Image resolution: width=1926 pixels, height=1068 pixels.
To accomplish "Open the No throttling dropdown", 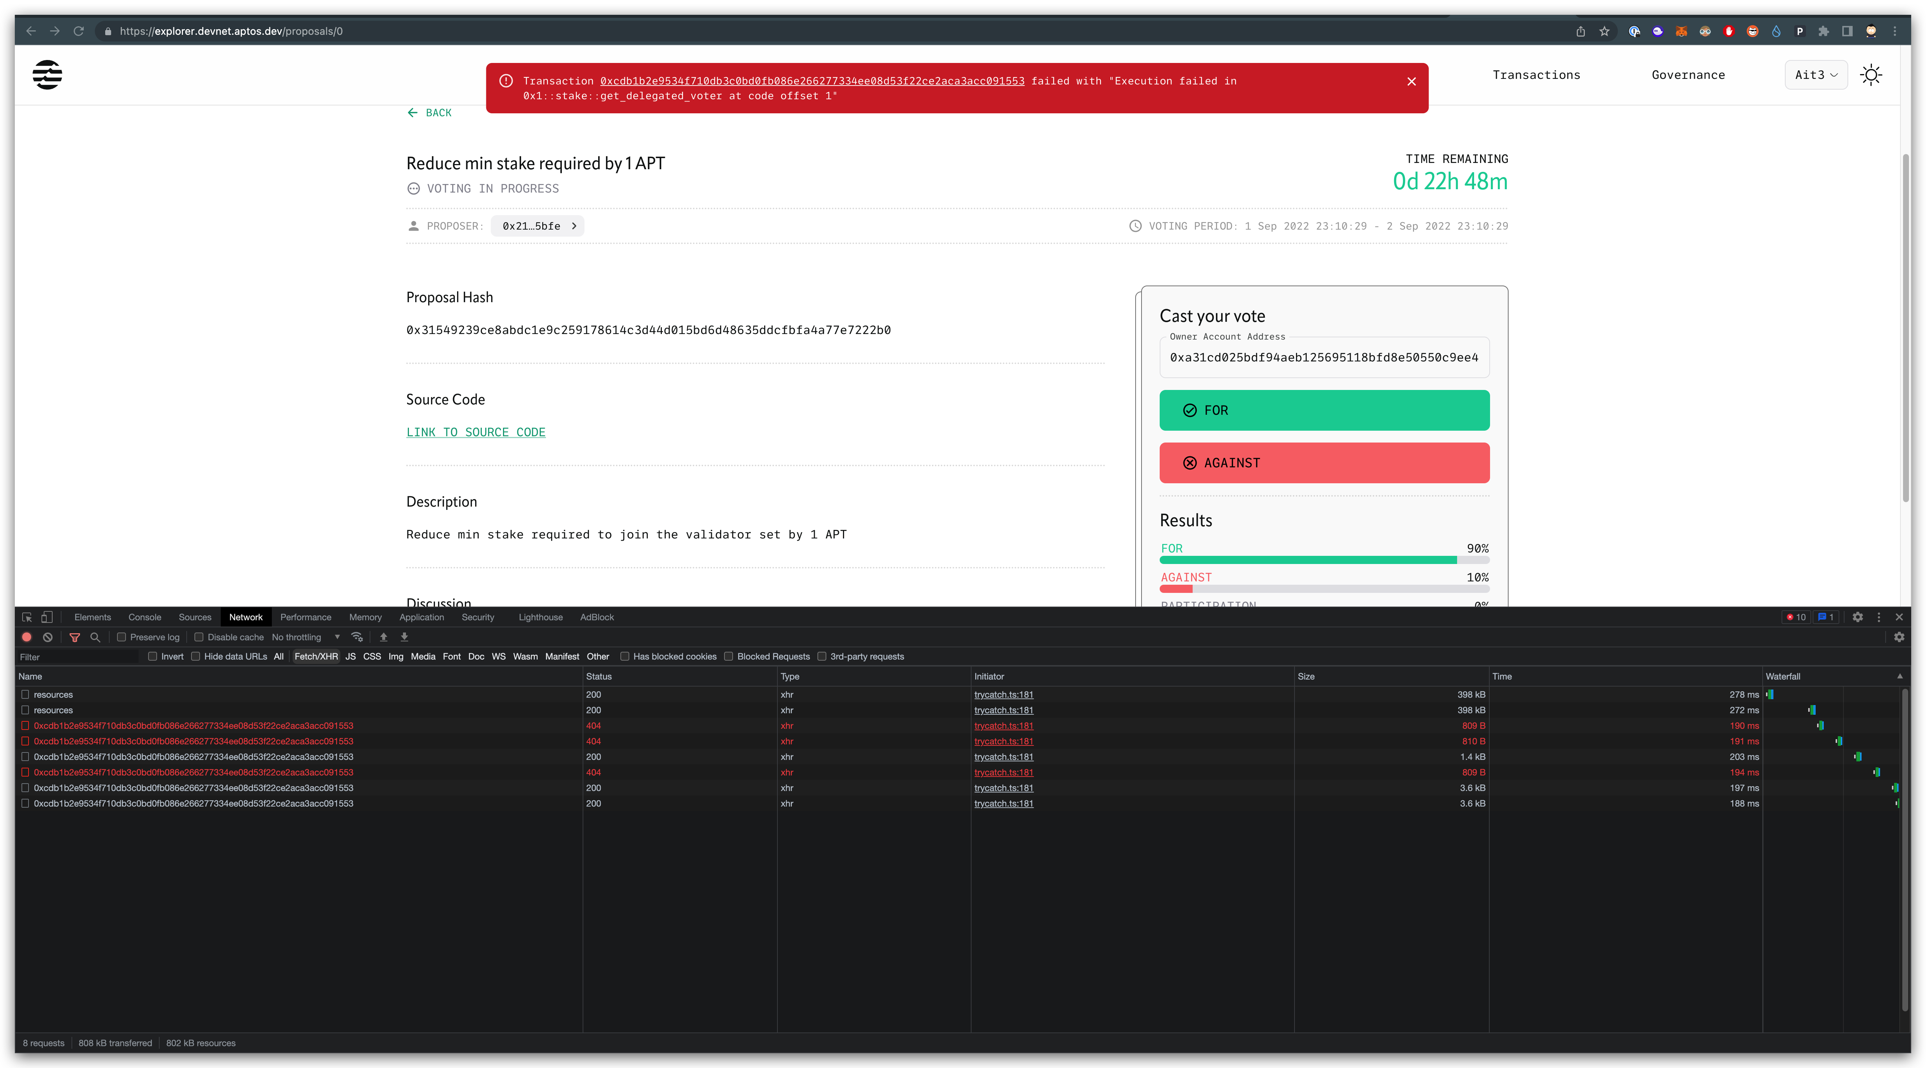I will [x=305, y=637].
